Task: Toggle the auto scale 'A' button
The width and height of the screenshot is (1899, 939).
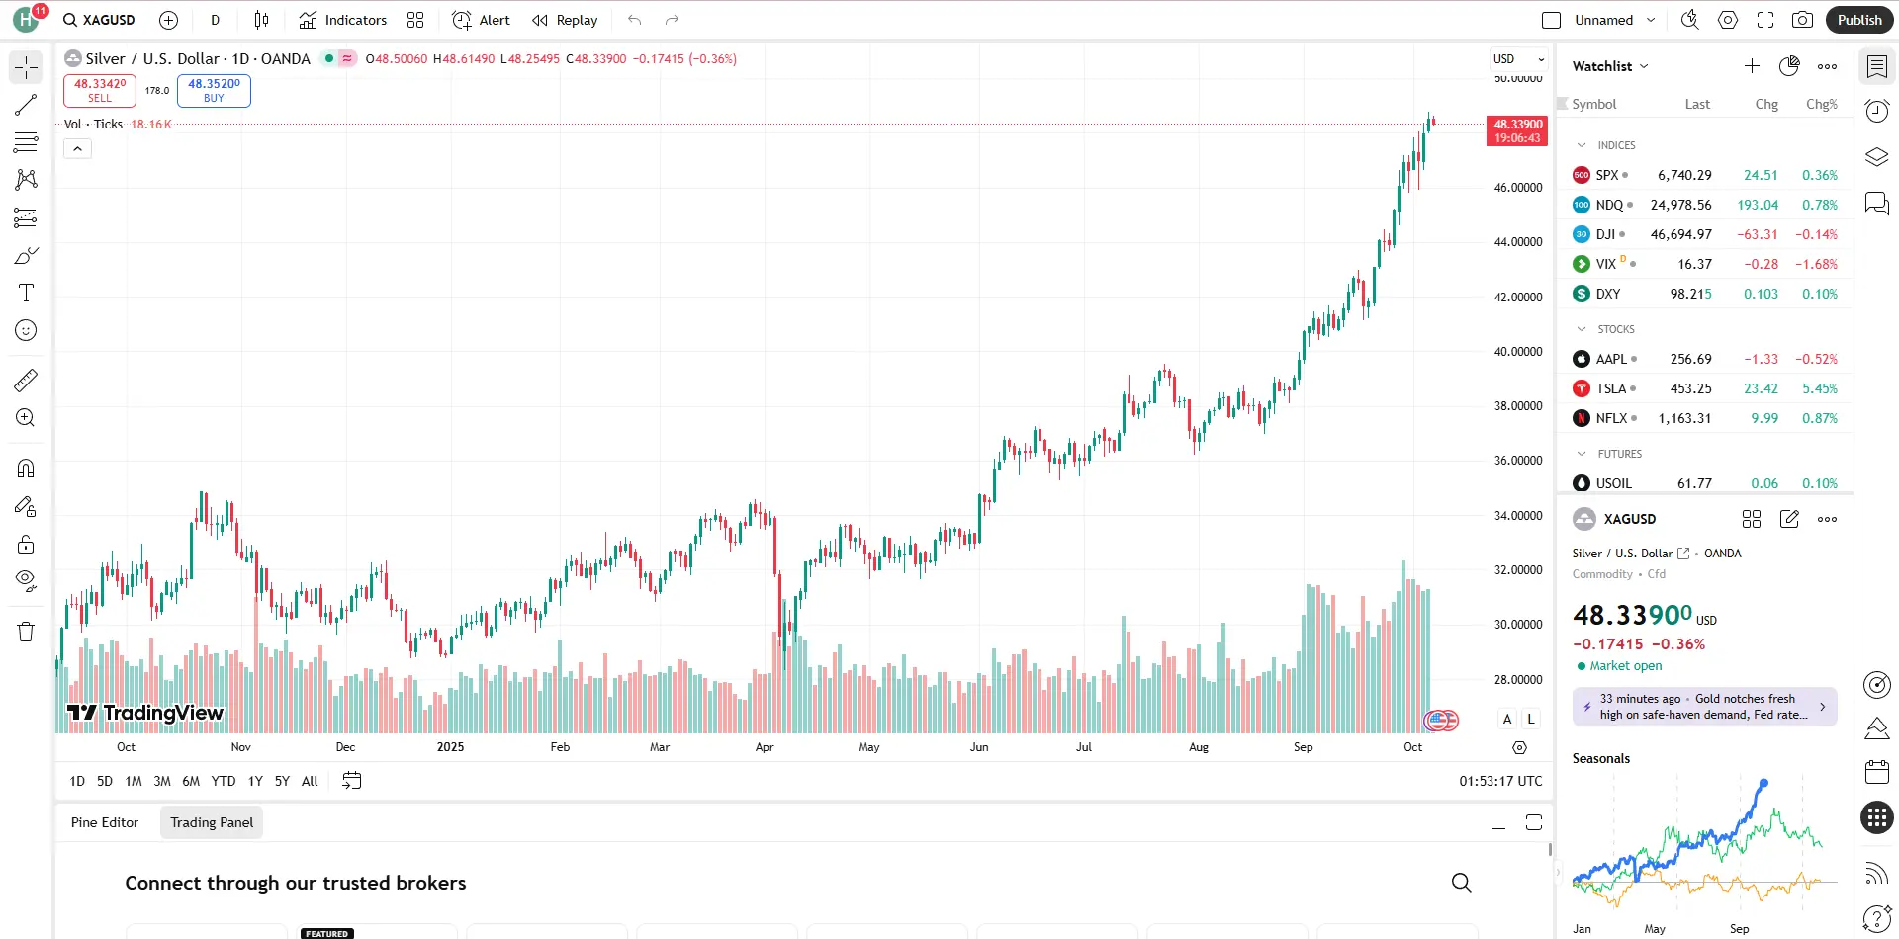Action: click(1507, 719)
